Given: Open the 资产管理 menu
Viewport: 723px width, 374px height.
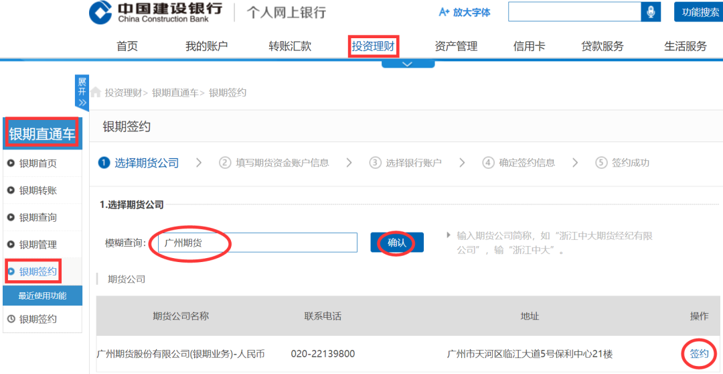Looking at the screenshot, I should (x=456, y=46).
